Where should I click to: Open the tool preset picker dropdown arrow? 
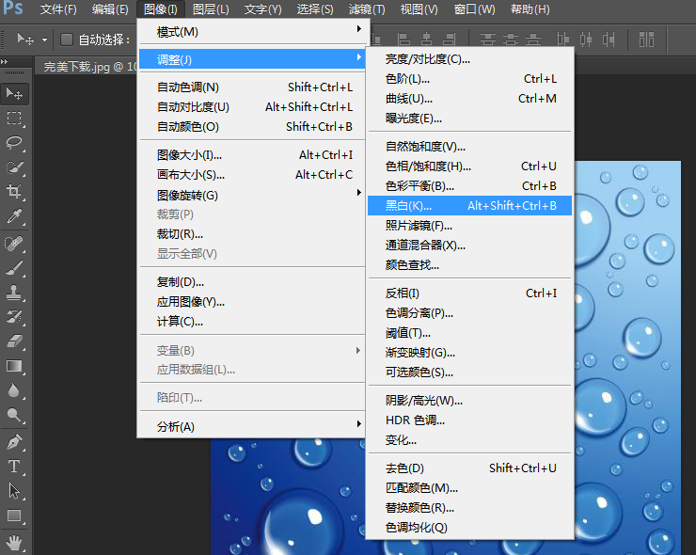click(x=44, y=40)
